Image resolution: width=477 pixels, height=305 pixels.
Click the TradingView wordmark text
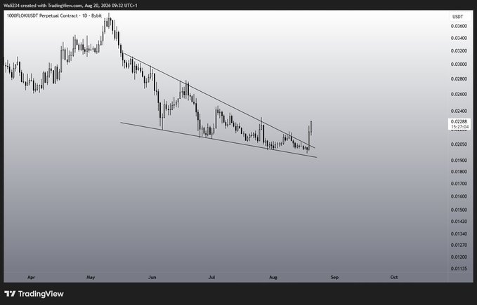[41, 294]
